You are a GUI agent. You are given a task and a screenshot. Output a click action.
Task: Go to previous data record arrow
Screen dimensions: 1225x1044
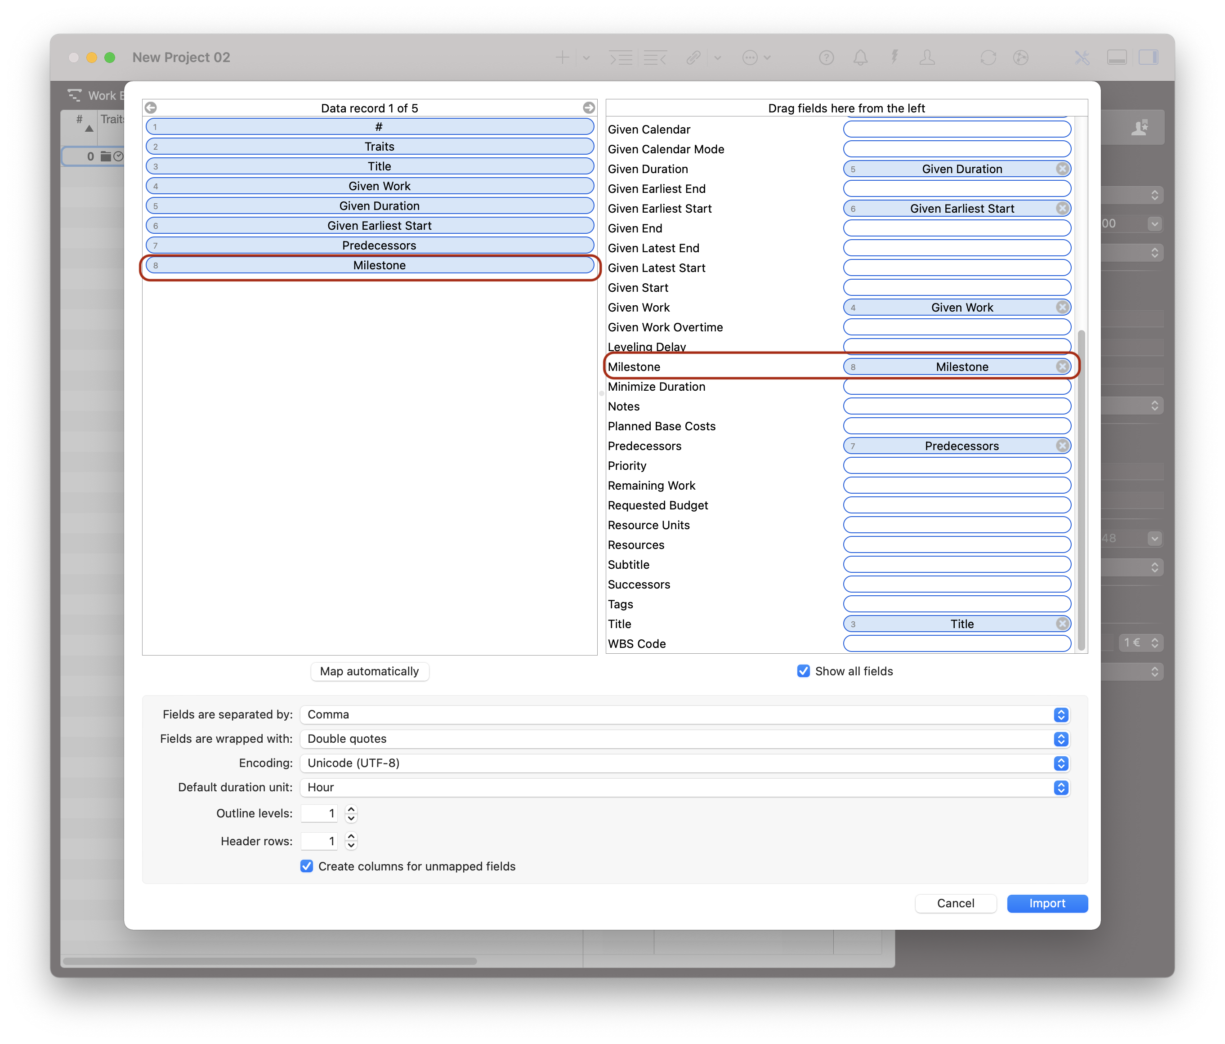click(151, 107)
